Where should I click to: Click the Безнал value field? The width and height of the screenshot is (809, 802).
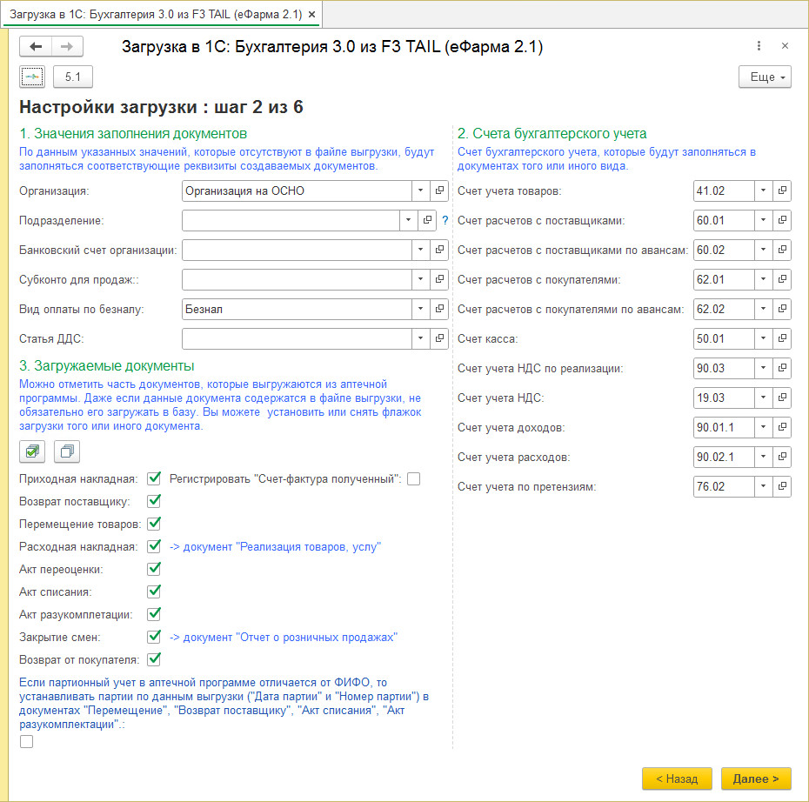[x=297, y=309]
